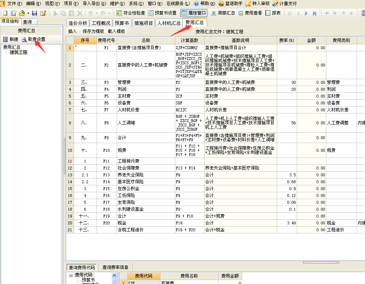The height and width of the screenshot is (284, 365).
Task: Click the copy icon in toolbar
Action: pos(63,13)
